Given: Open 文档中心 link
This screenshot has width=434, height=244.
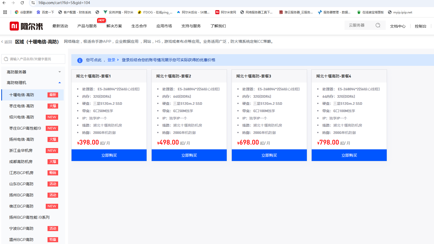Looking at the screenshot, I should 398,26.
